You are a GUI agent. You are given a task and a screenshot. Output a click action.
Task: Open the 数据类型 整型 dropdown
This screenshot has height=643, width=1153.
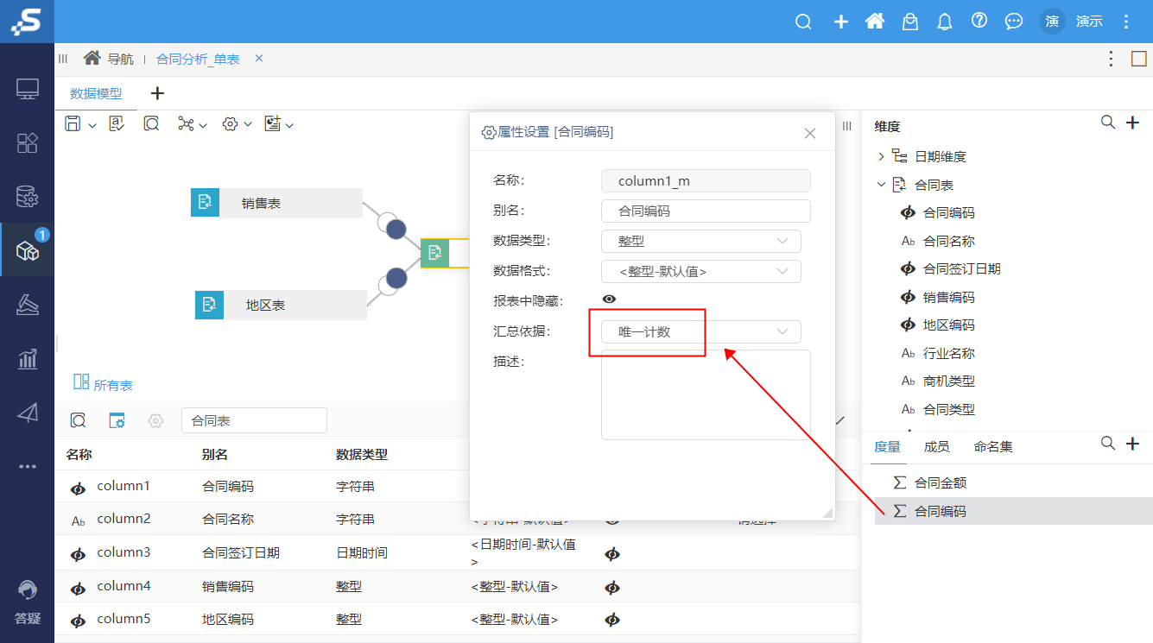pyautogui.click(x=700, y=241)
